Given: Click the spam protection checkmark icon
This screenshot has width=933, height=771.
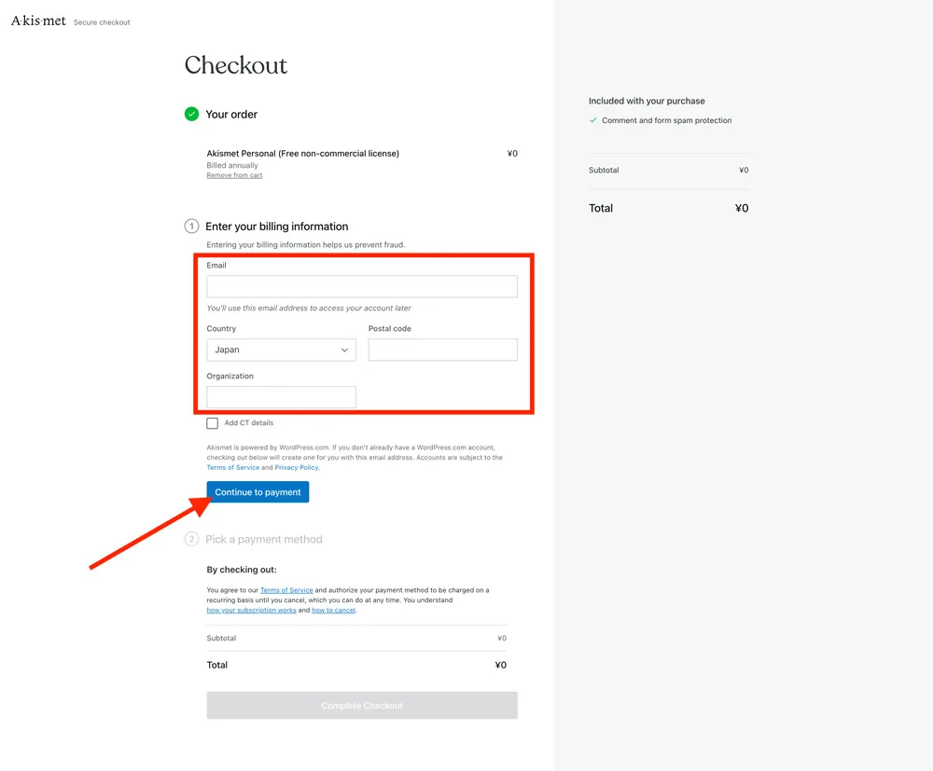Looking at the screenshot, I should tap(593, 120).
